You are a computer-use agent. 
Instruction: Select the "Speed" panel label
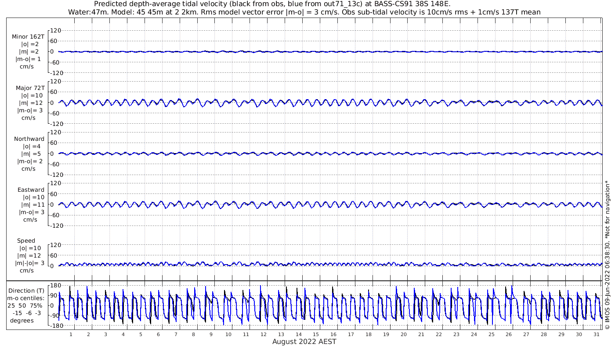[26, 240]
